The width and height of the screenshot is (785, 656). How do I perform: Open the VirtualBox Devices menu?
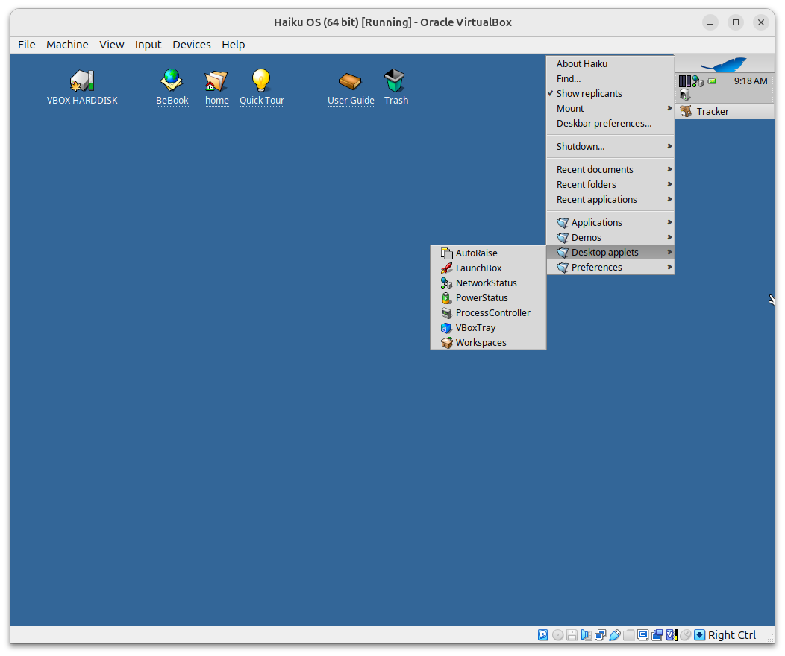pyautogui.click(x=192, y=45)
